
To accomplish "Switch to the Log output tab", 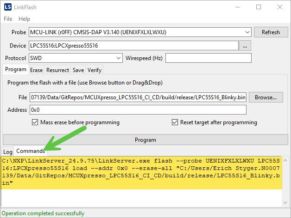I will [8, 151].
